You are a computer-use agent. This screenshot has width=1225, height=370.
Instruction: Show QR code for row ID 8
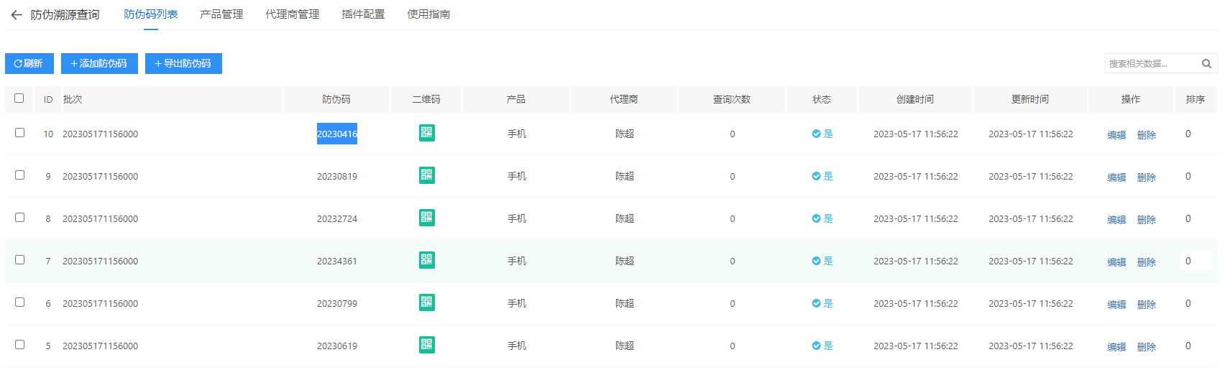[426, 218]
